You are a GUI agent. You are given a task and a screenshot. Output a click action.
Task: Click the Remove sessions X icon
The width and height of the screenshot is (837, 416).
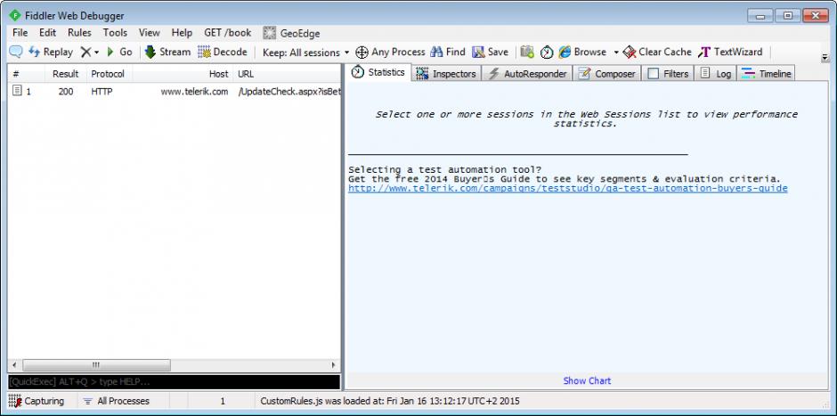click(x=86, y=52)
